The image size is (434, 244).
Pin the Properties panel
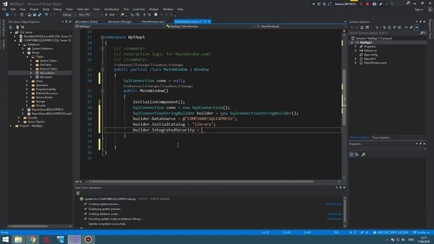(420, 144)
